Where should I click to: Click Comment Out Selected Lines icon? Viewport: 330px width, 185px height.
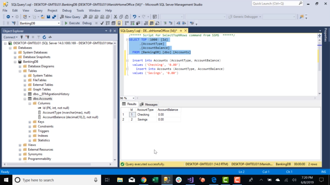pos(165,23)
